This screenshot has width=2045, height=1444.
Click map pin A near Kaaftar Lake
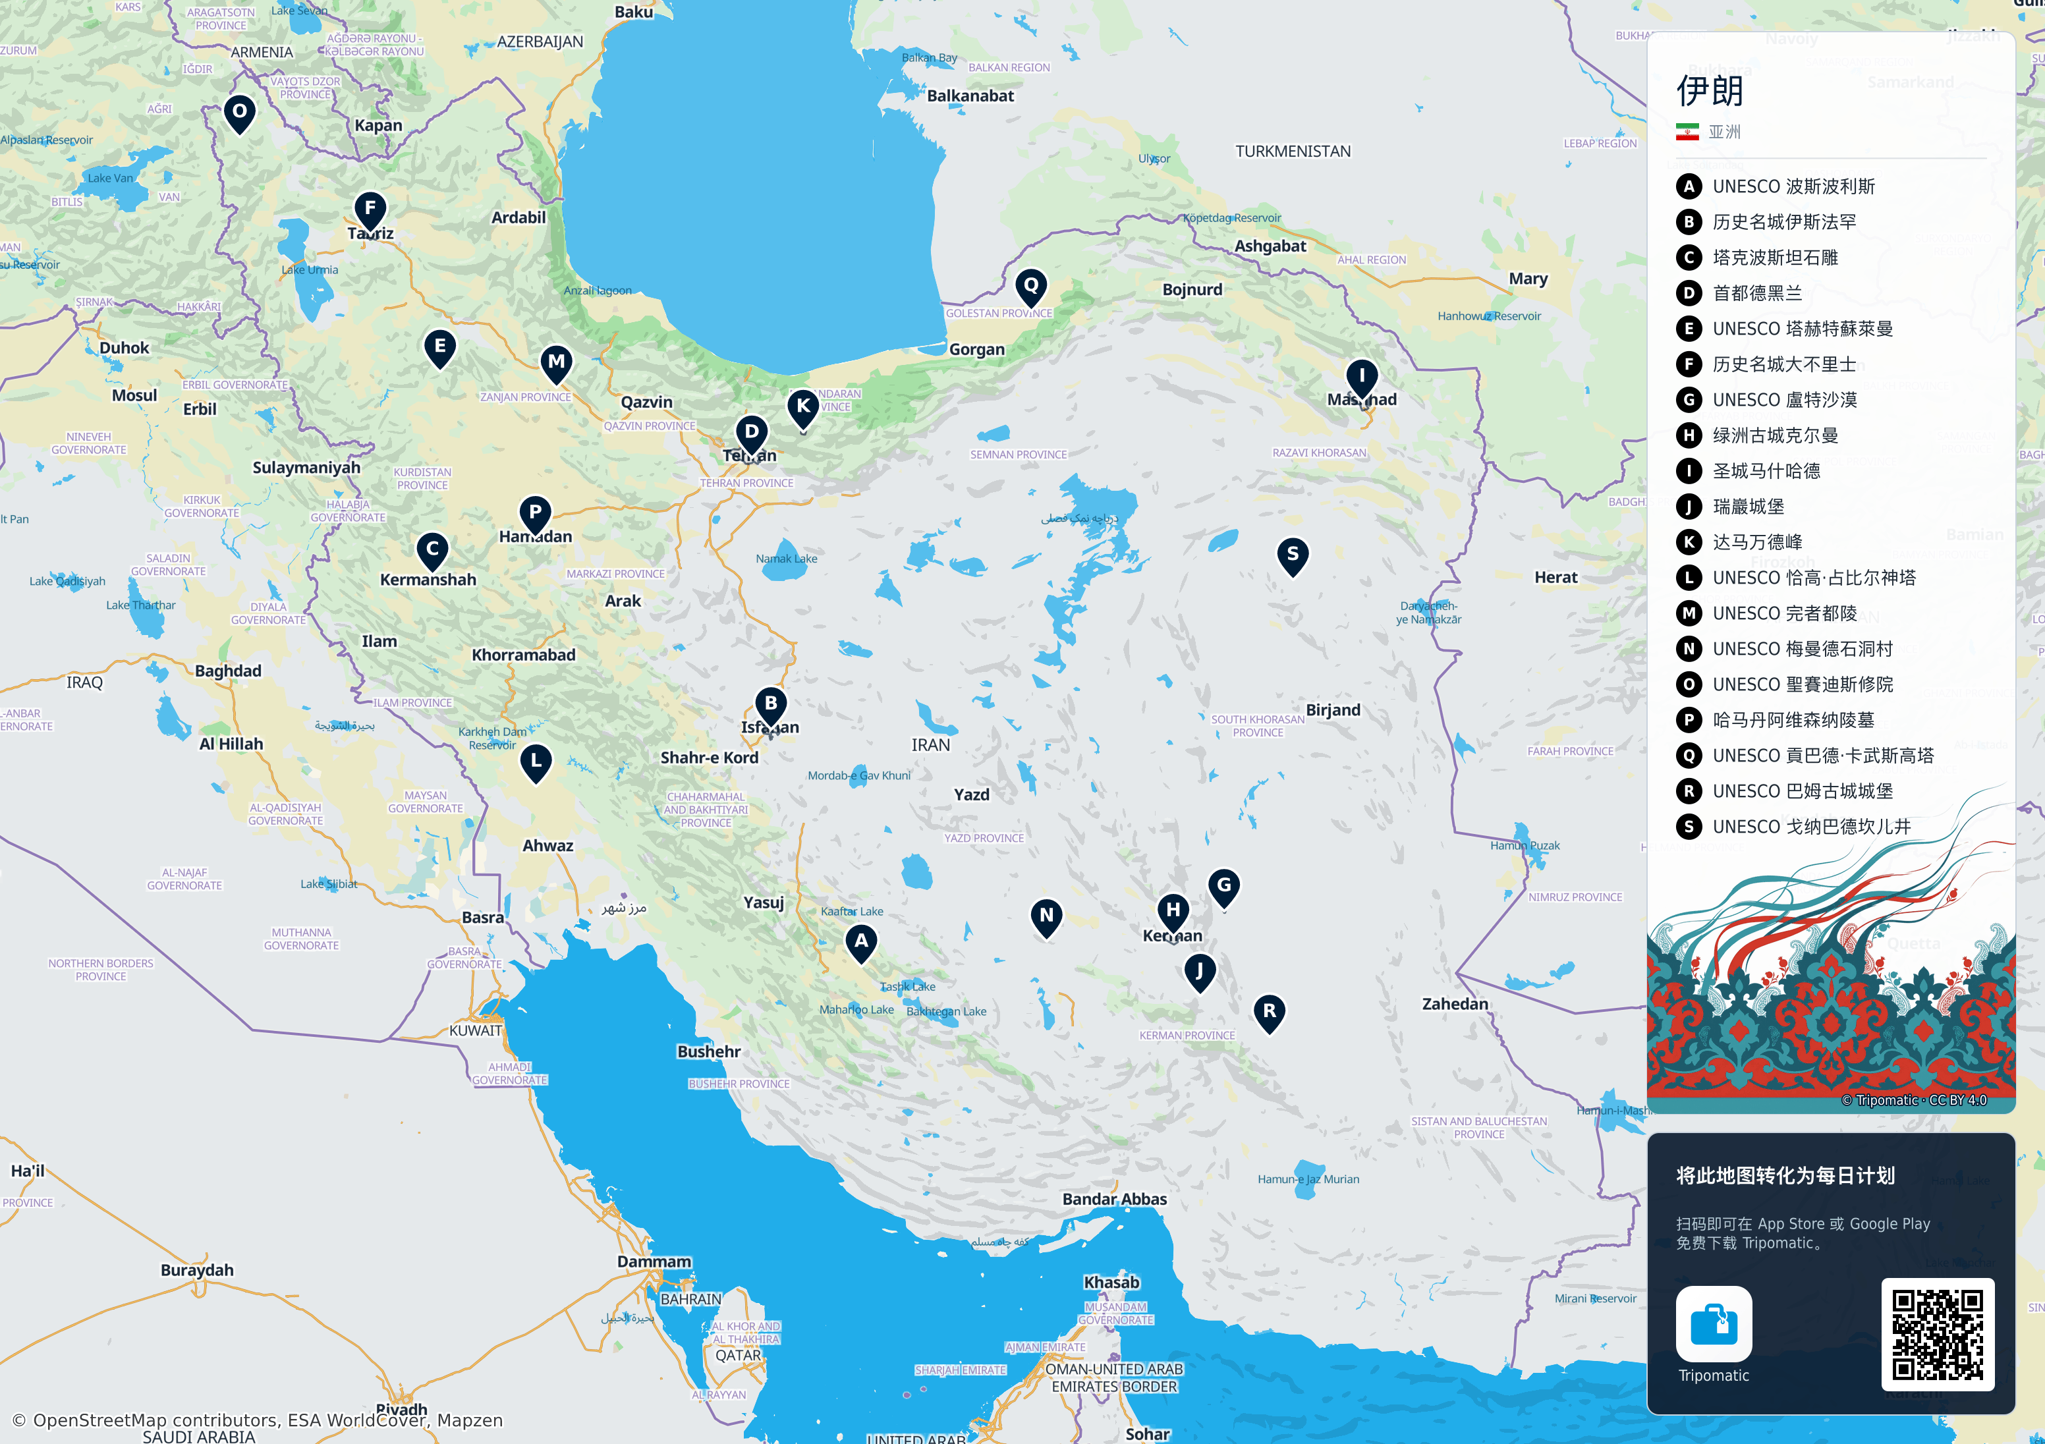click(x=861, y=944)
